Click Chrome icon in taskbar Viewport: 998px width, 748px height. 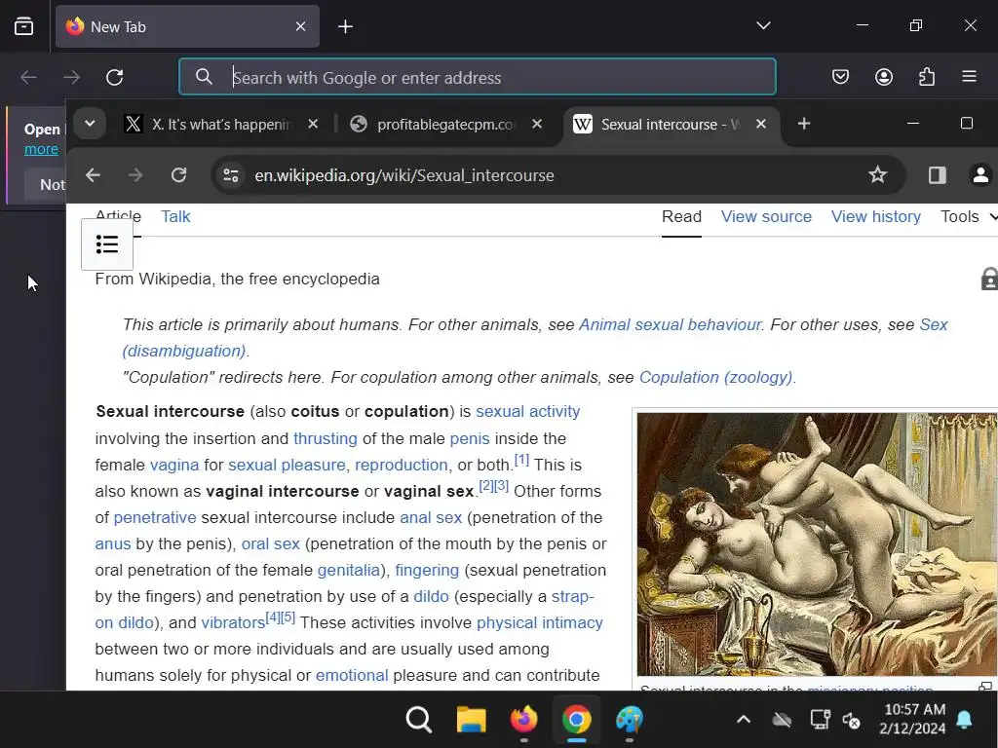click(x=576, y=720)
